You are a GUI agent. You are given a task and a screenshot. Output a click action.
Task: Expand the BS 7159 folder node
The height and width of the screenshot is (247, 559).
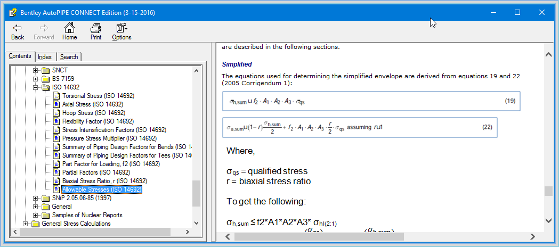(x=35, y=79)
